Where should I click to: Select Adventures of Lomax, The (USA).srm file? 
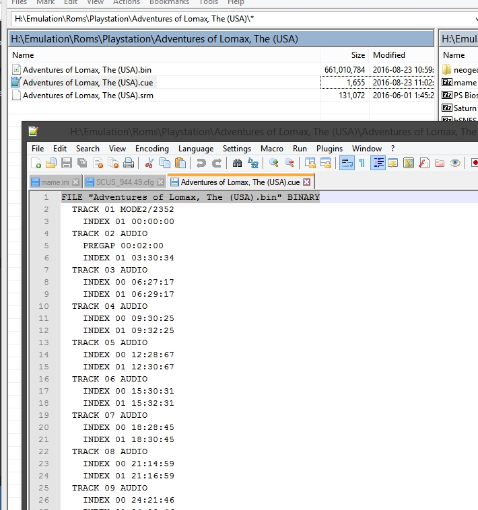click(x=88, y=96)
